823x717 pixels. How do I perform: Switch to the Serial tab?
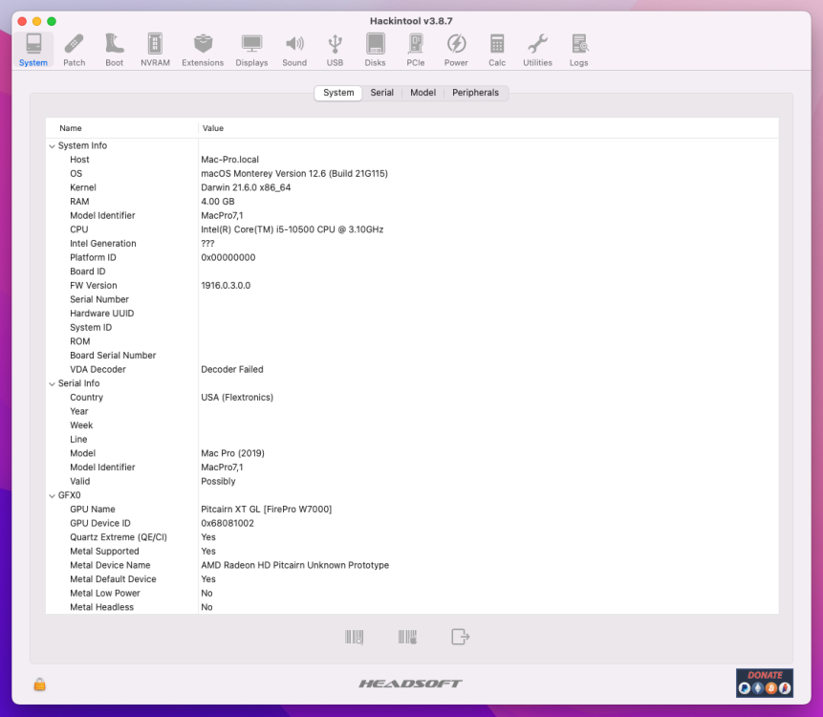tap(381, 93)
